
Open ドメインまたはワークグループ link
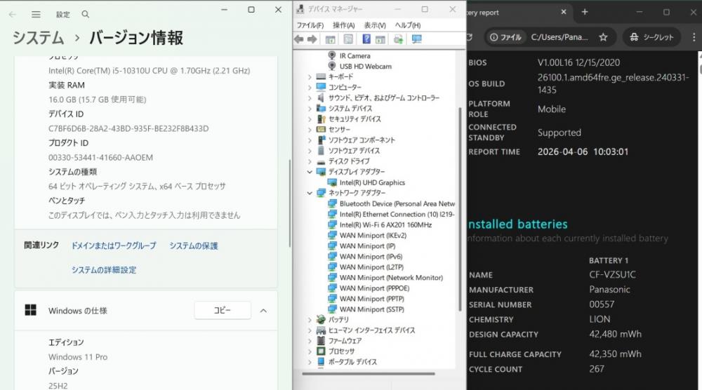pyautogui.click(x=114, y=246)
